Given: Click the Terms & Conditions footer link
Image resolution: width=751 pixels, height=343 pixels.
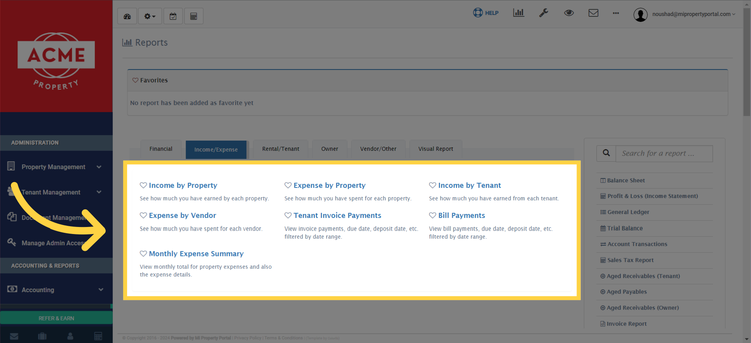Looking at the screenshot, I should (284, 338).
